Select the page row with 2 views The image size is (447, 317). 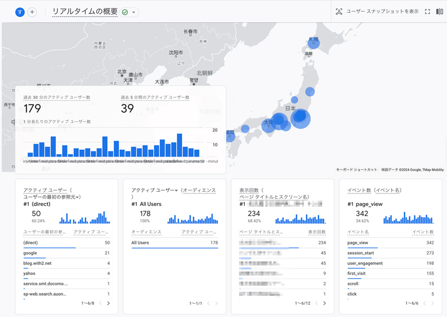[x=283, y=284]
